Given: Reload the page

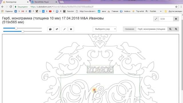Looking at the screenshot, I should coord(11,7).
